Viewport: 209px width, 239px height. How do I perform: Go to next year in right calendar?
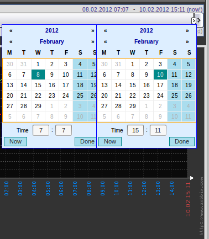(x=187, y=31)
